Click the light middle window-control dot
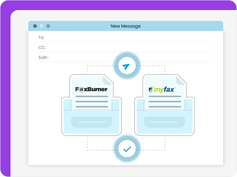Viewport: 237px width, 177px height. pos(42,26)
